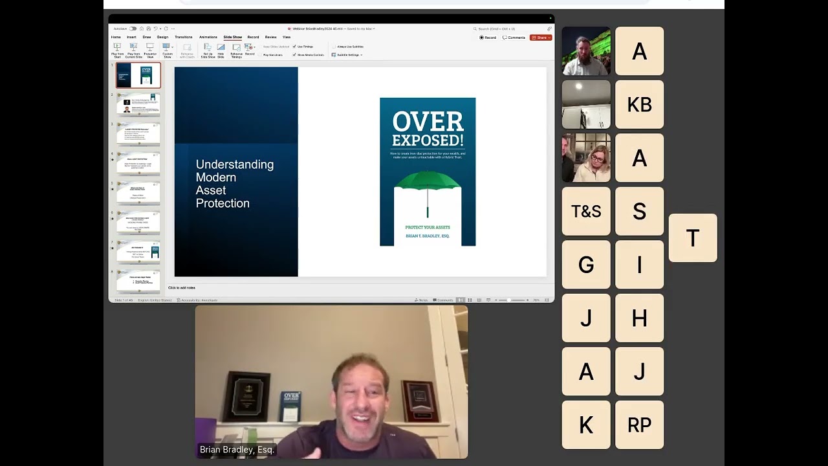828x466 pixels.
Task: Open the Animations ribbon tab
Action: click(x=208, y=37)
